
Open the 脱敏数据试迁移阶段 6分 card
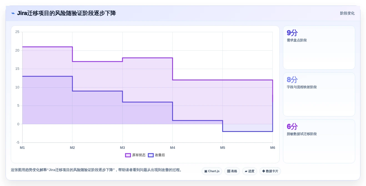[319, 141]
